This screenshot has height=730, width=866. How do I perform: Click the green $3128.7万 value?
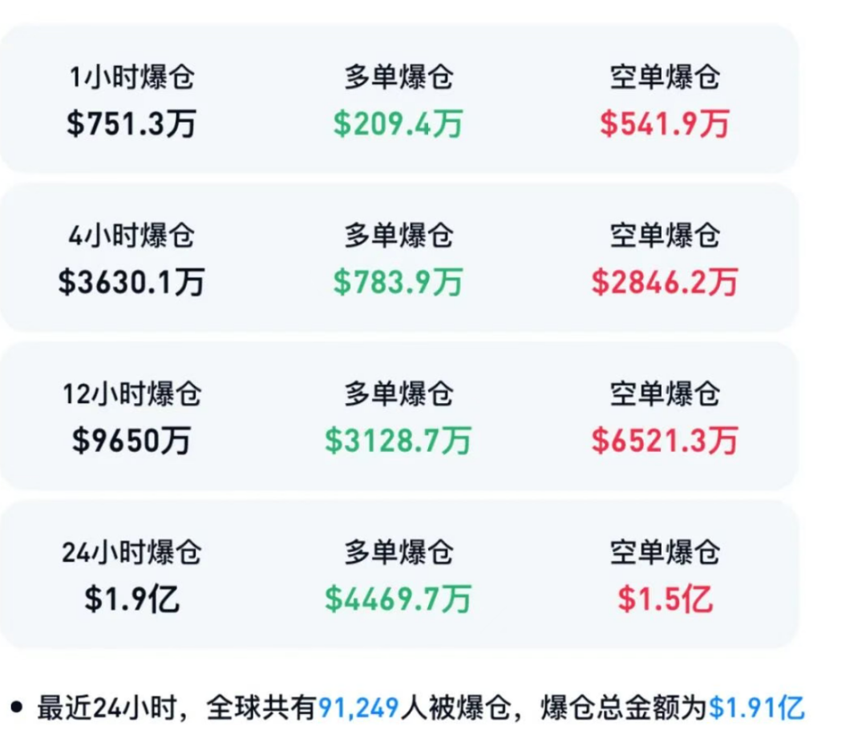(399, 440)
